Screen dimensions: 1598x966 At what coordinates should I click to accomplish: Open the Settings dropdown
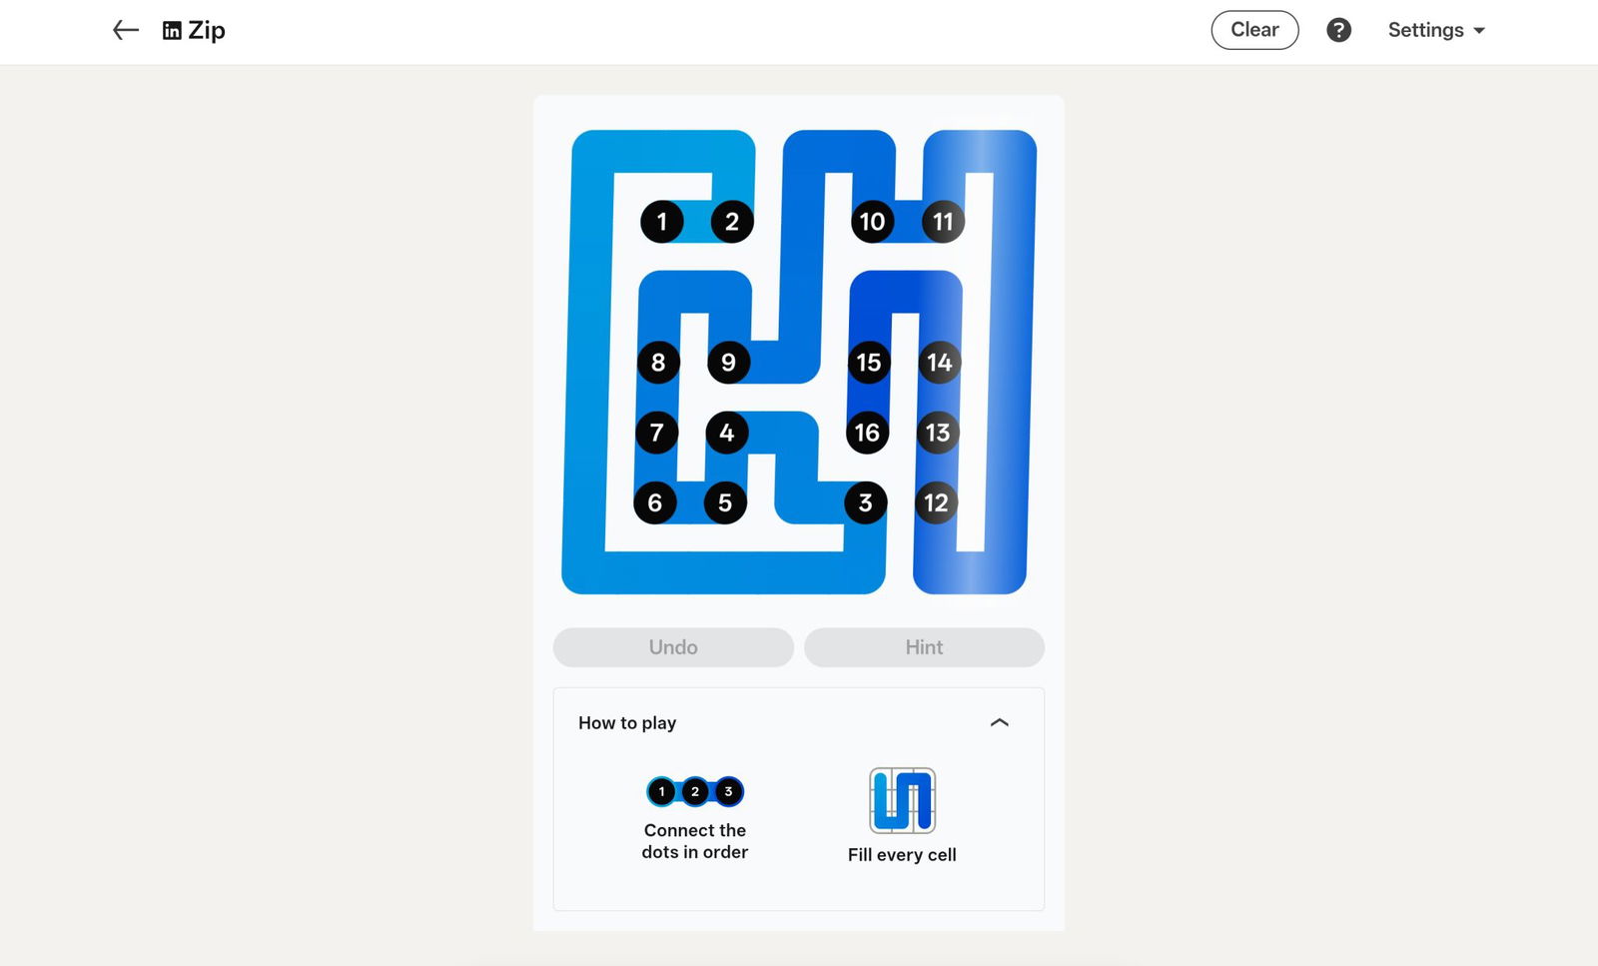pyautogui.click(x=1436, y=30)
